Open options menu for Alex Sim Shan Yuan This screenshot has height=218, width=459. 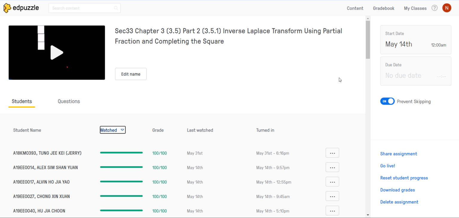point(332,167)
